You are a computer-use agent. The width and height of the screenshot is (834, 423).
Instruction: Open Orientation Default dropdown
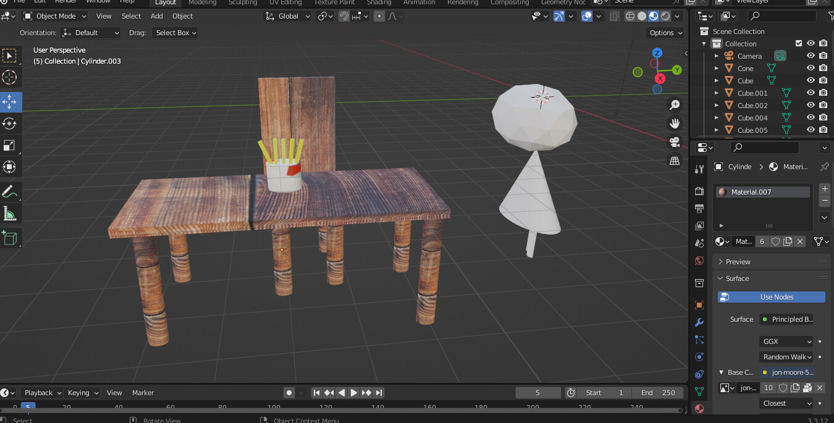(90, 33)
